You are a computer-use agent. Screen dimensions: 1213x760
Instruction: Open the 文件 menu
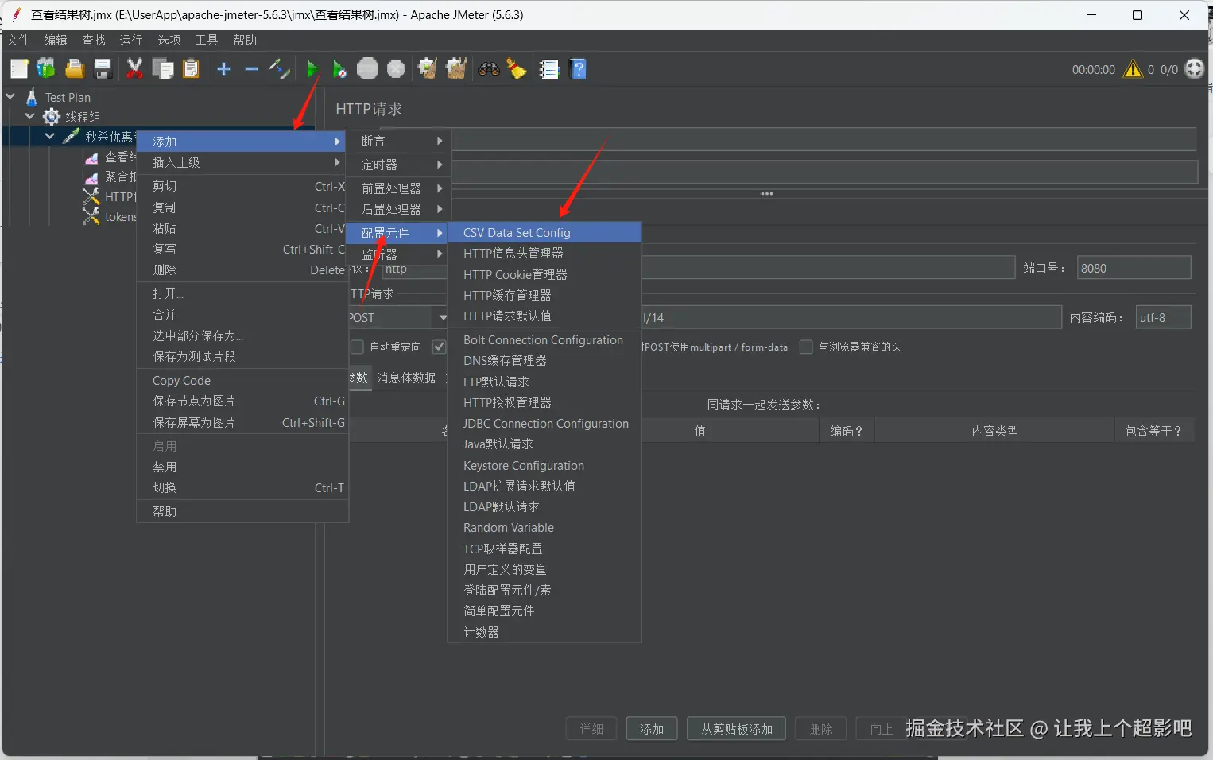[18, 40]
